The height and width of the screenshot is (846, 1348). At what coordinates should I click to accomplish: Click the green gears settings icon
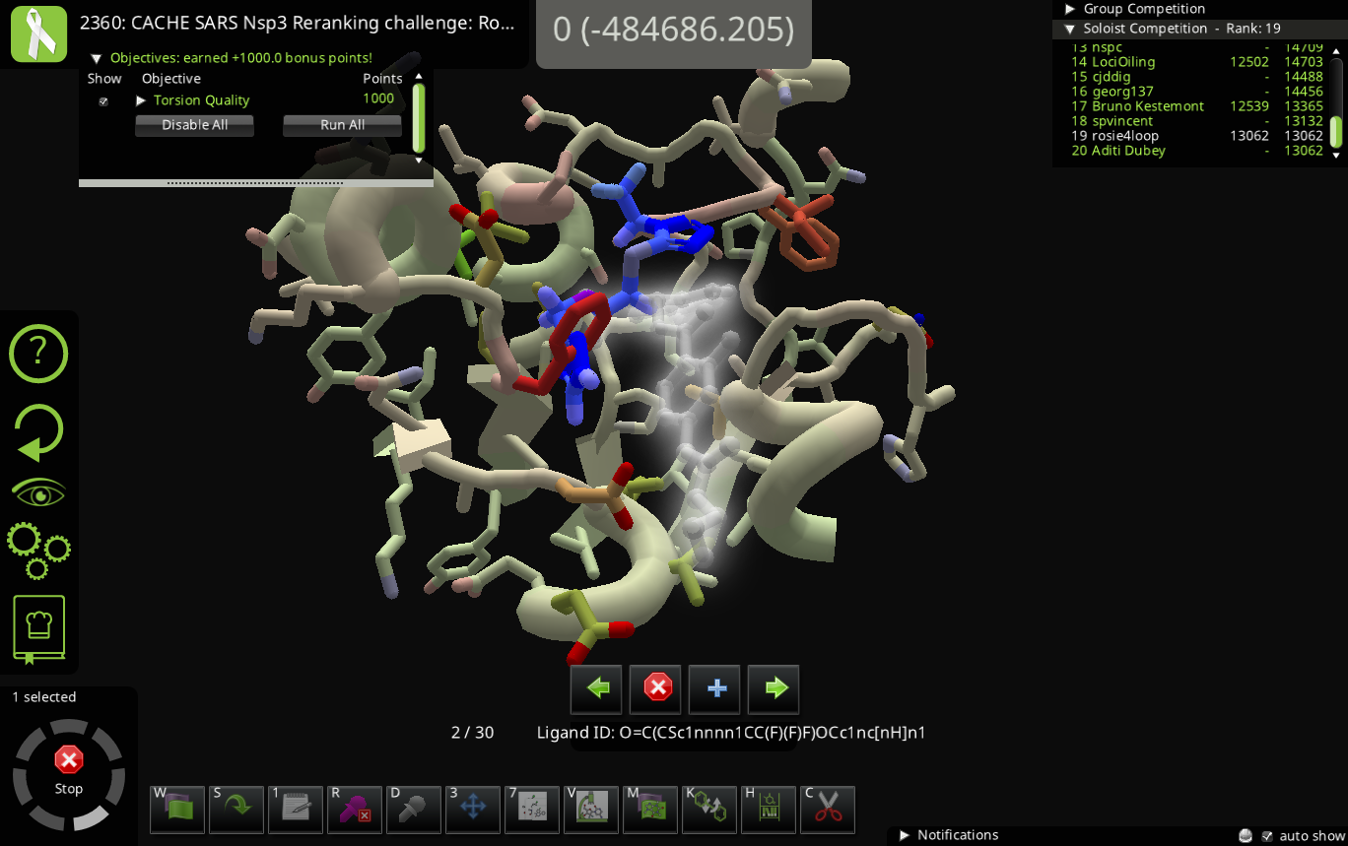point(38,550)
